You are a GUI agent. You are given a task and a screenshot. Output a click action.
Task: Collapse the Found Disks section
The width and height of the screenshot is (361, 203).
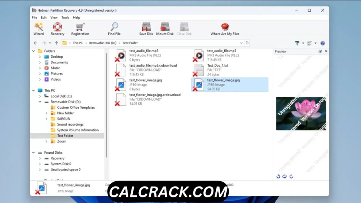34,152
